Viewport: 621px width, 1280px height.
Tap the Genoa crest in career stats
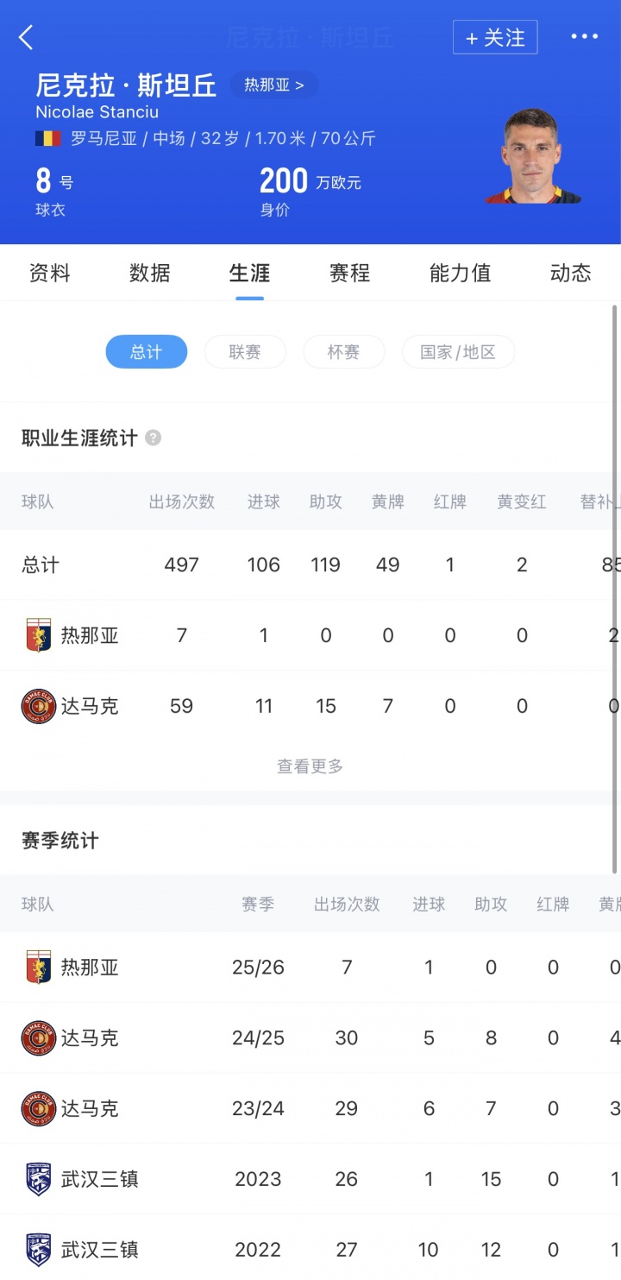click(38, 635)
